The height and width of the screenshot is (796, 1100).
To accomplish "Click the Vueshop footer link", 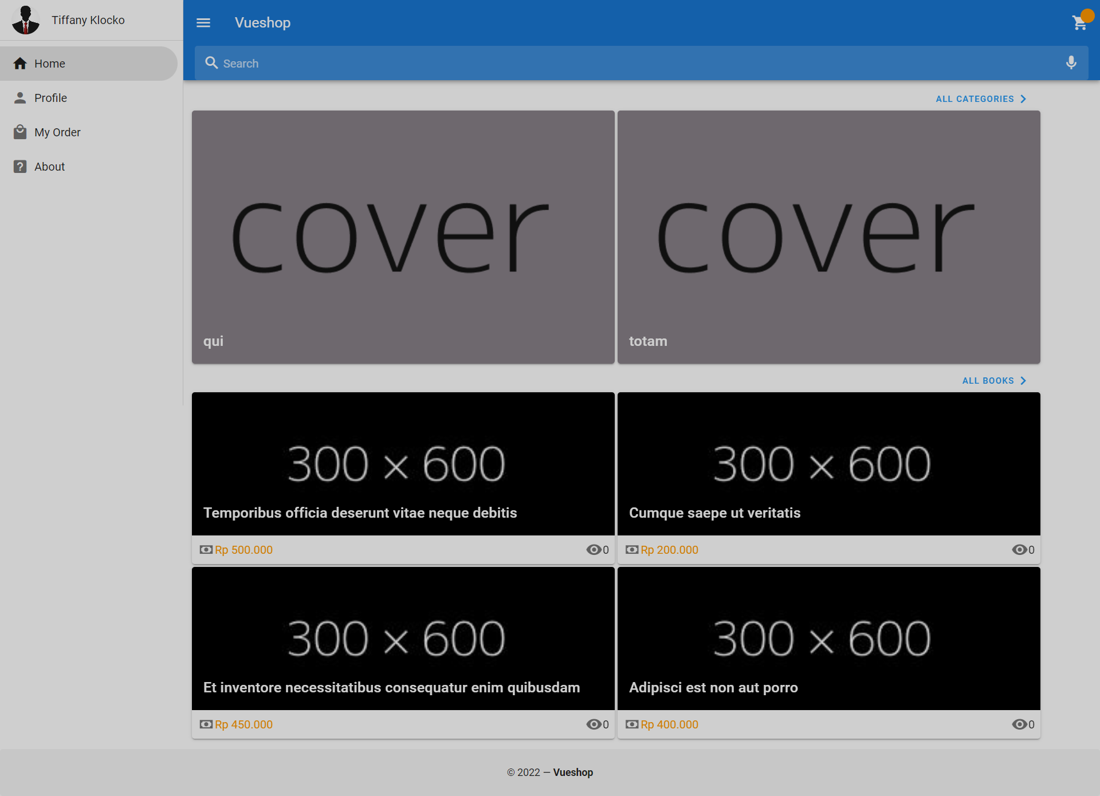I will [x=573, y=773].
